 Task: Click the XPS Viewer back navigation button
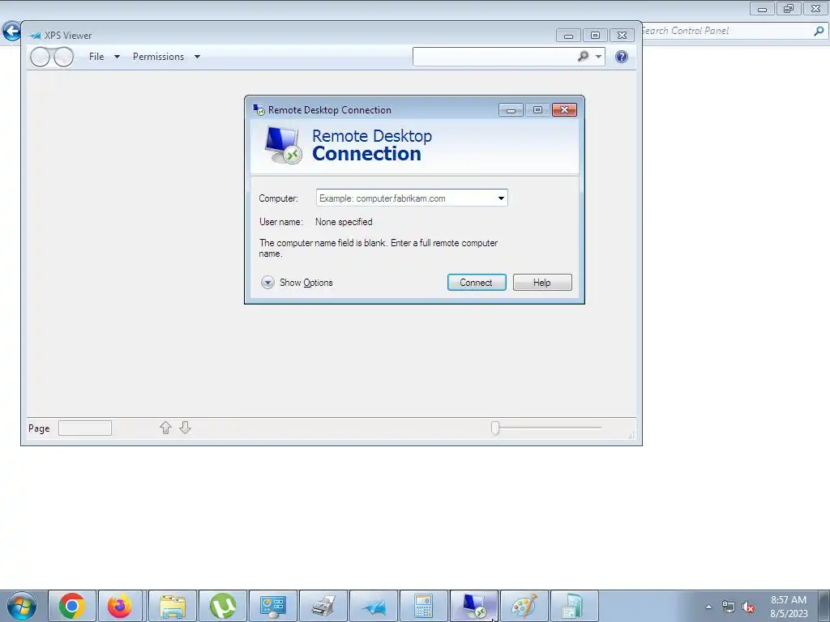[41, 57]
